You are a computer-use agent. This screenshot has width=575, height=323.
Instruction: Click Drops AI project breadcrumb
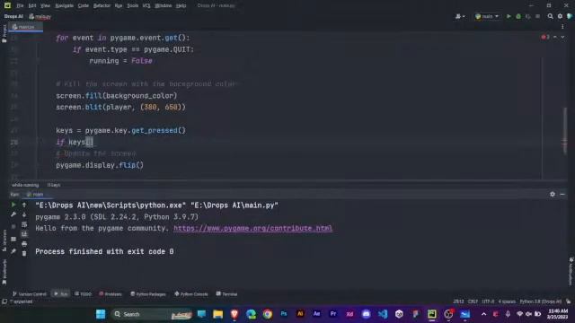[13, 16]
